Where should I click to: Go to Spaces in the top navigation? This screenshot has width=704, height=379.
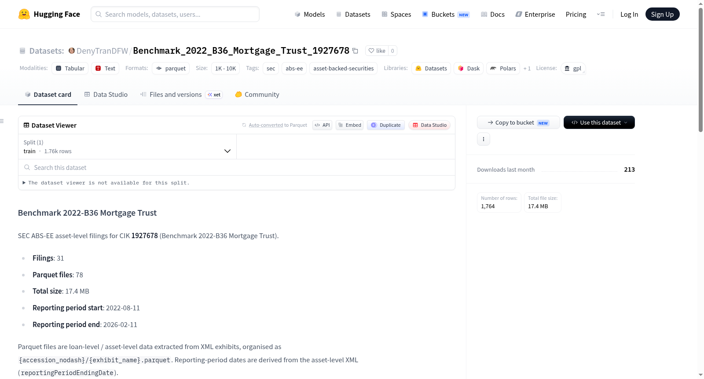[396, 14]
